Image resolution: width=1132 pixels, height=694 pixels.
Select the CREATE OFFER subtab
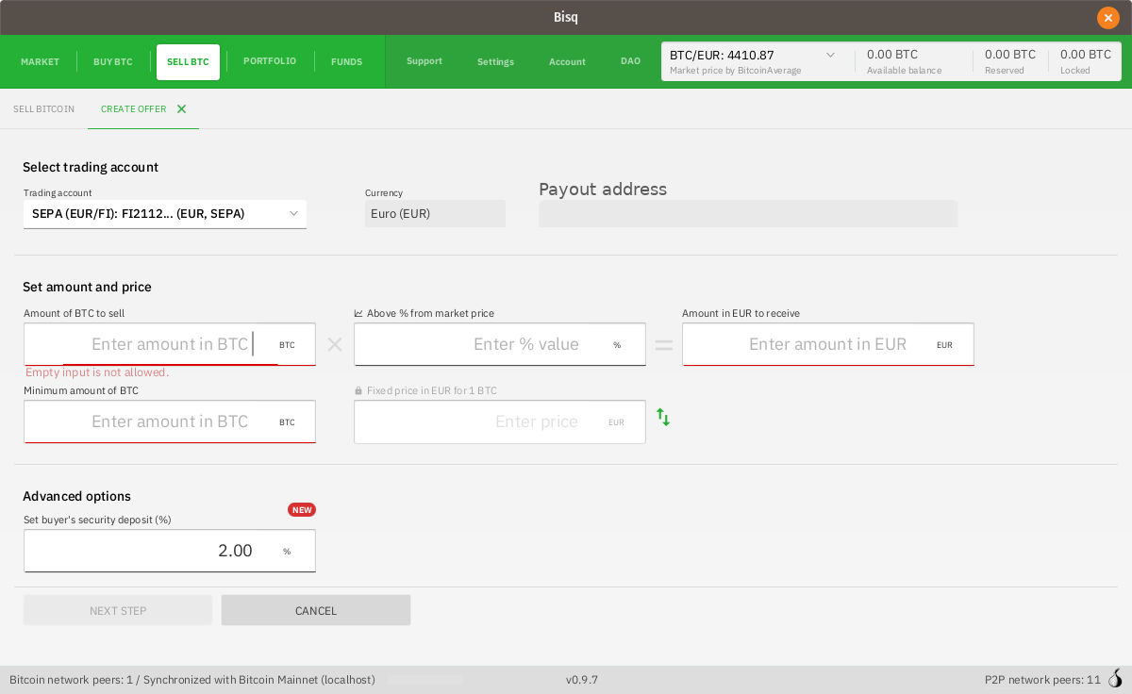pyautogui.click(x=133, y=109)
